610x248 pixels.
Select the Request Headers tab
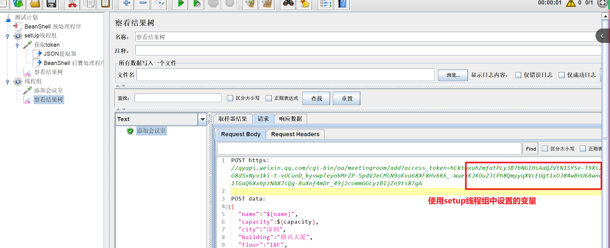(x=295, y=134)
